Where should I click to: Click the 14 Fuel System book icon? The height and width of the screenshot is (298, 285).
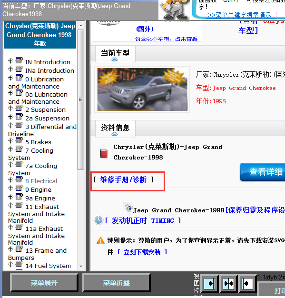tap(19, 264)
